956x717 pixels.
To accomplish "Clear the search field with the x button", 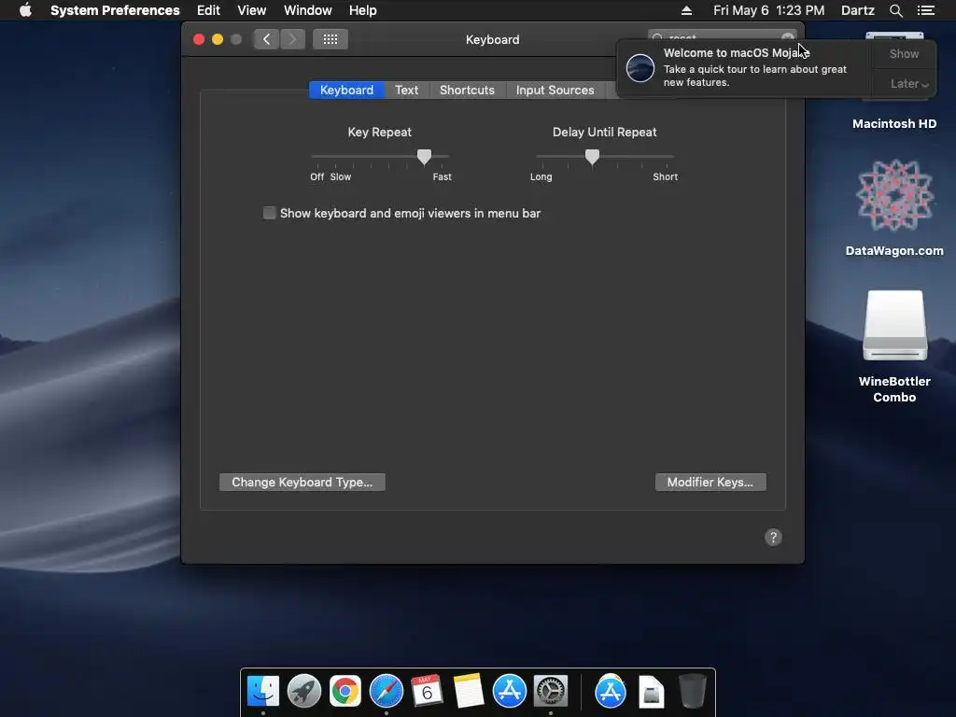I will click(788, 37).
